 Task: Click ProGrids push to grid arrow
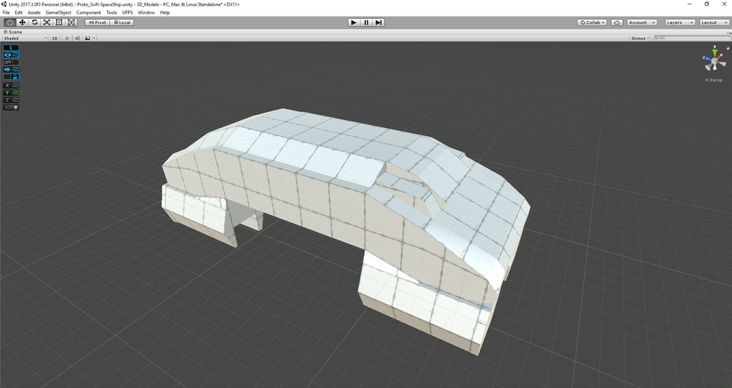coord(11,70)
